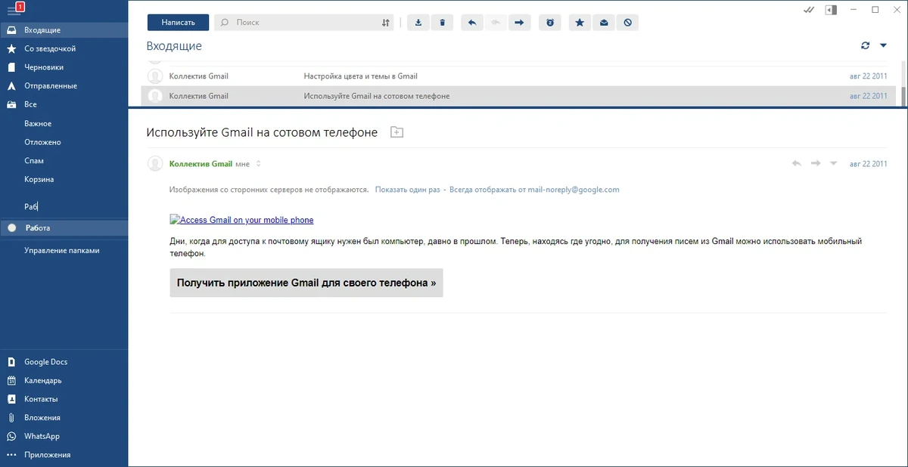Click Показать один раз link

[x=407, y=190]
